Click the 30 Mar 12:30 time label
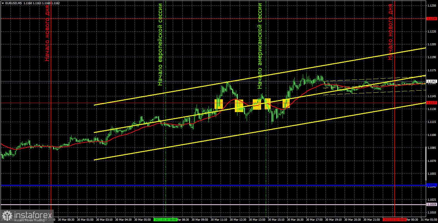Screen dimensions: 438x223 point(238,219)
